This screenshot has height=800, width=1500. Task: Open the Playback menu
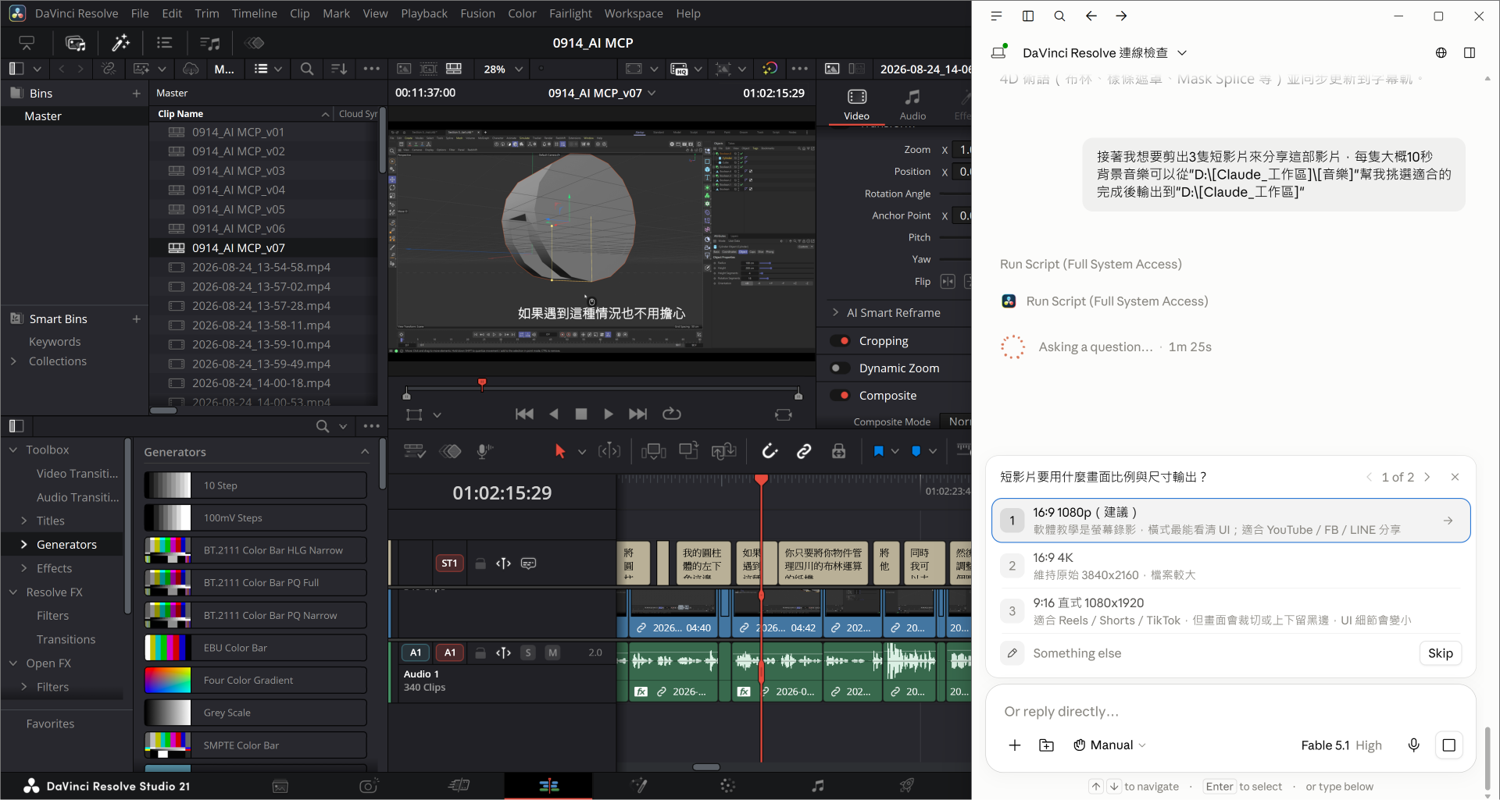(424, 13)
